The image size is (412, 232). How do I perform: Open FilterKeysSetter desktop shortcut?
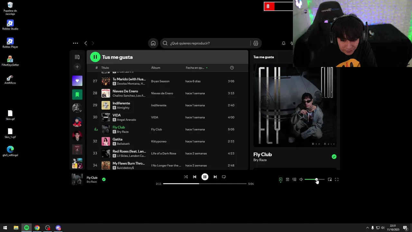[x=10, y=61]
